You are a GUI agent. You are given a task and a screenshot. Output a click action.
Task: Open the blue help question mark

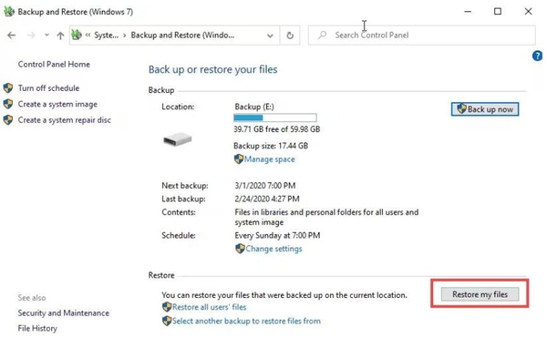[x=537, y=56]
